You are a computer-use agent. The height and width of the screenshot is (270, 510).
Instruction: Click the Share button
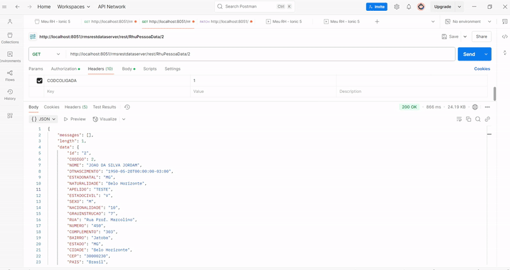tap(481, 37)
